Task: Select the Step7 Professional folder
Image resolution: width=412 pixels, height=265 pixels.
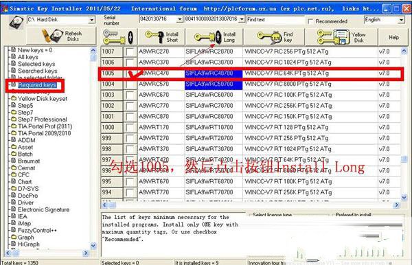Action: pos(42,119)
